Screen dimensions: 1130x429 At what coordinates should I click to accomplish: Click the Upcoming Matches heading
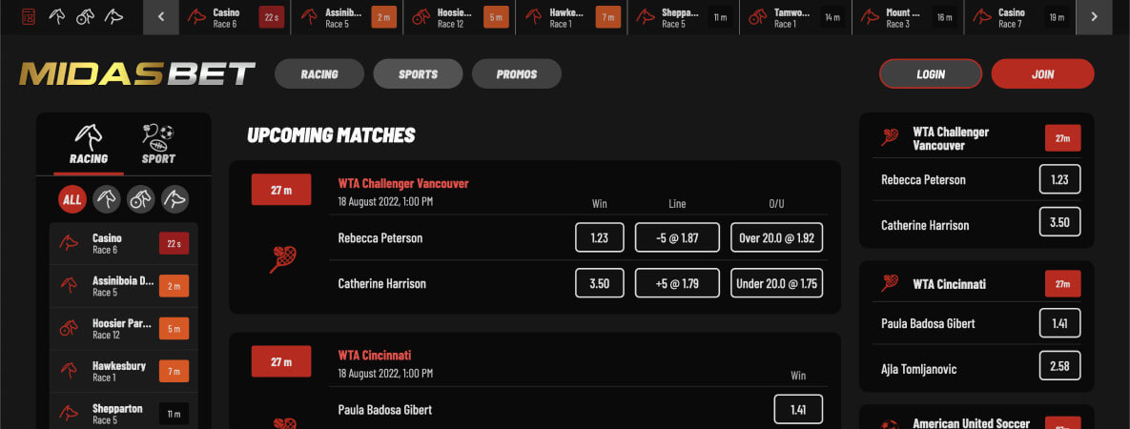331,134
